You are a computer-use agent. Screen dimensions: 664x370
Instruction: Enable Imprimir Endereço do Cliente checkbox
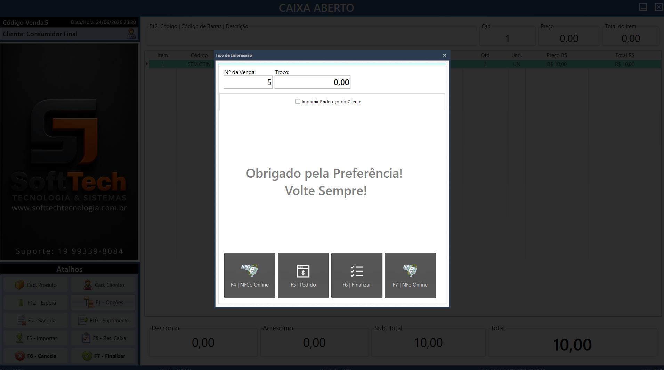(x=298, y=102)
